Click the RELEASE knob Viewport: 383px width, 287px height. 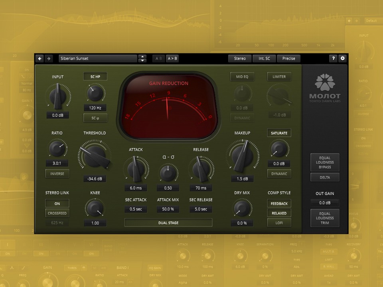201,169
